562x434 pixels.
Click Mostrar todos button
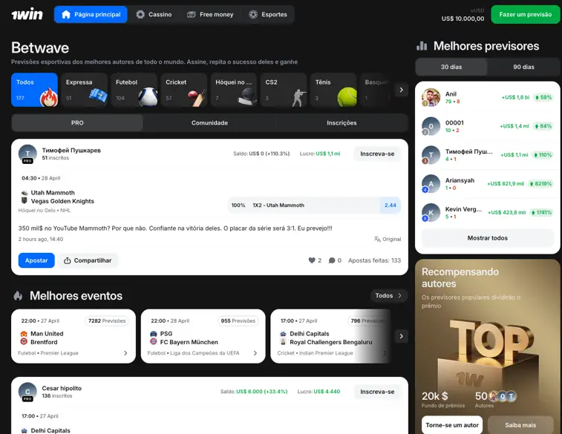point(488,237)
